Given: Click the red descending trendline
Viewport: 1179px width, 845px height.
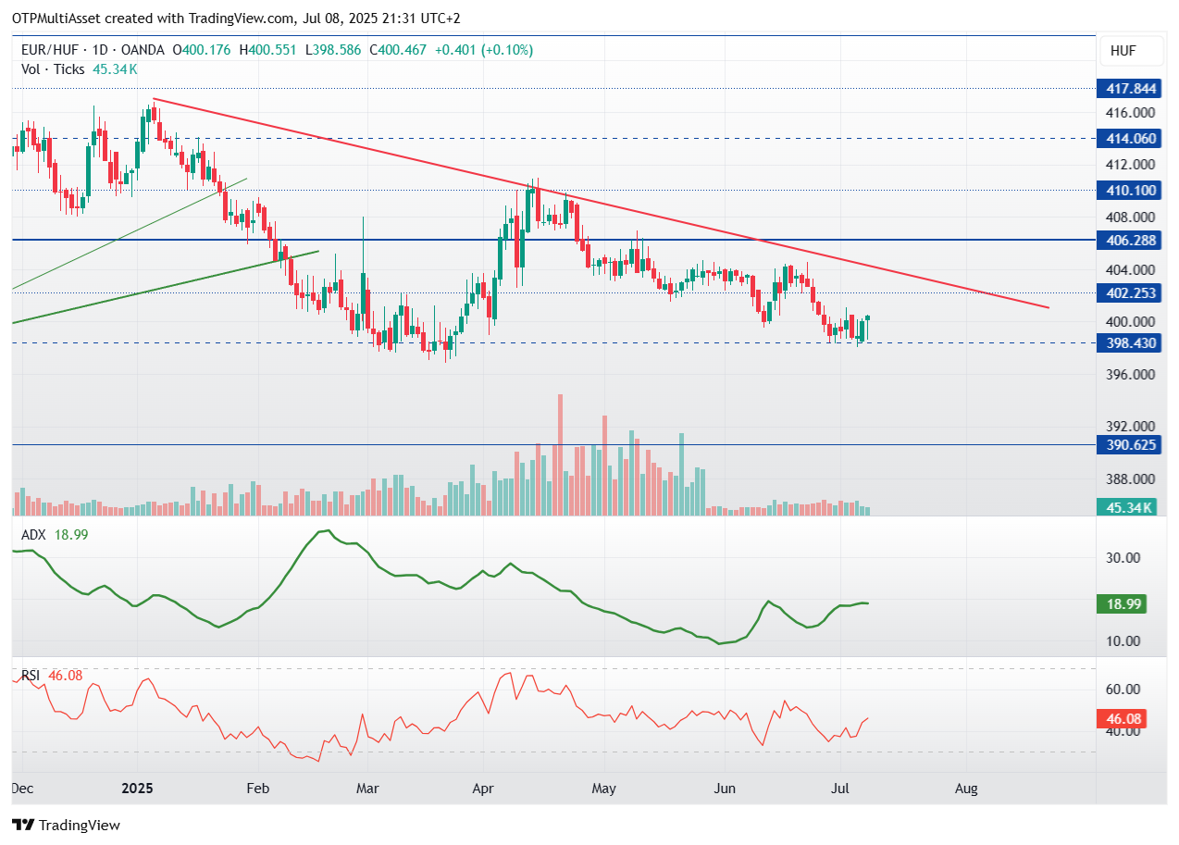Looking at the screenshot, I should [602, 205].
